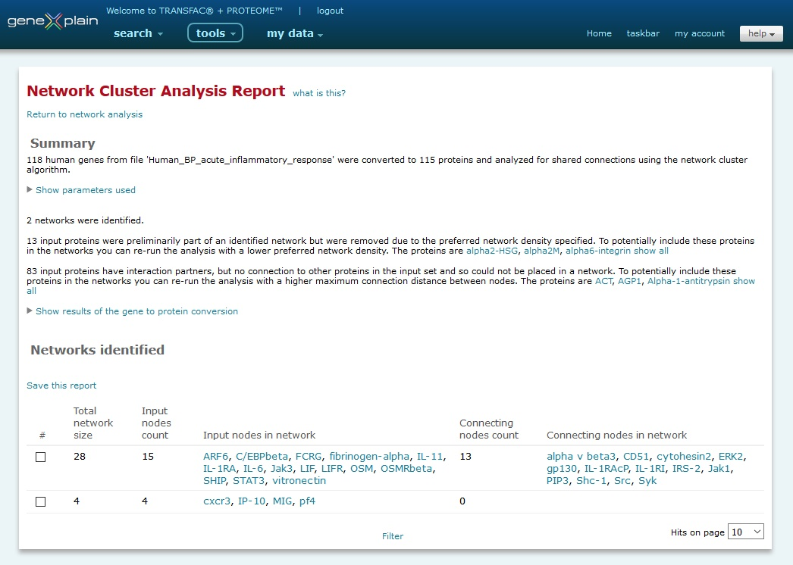Open Shc-1 connecting node
The height and width of the screenshot is (565, 793).
coord(591,481)
